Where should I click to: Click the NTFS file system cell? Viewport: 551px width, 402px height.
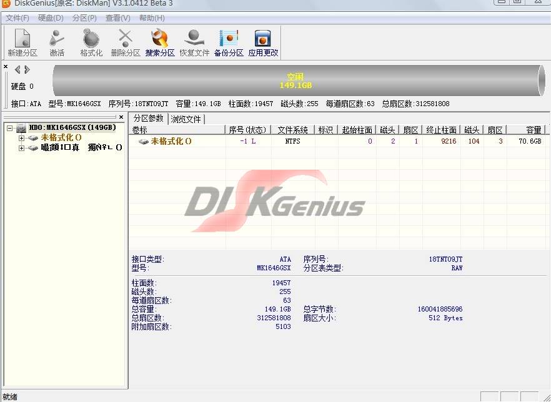click(x=293, y=141)
